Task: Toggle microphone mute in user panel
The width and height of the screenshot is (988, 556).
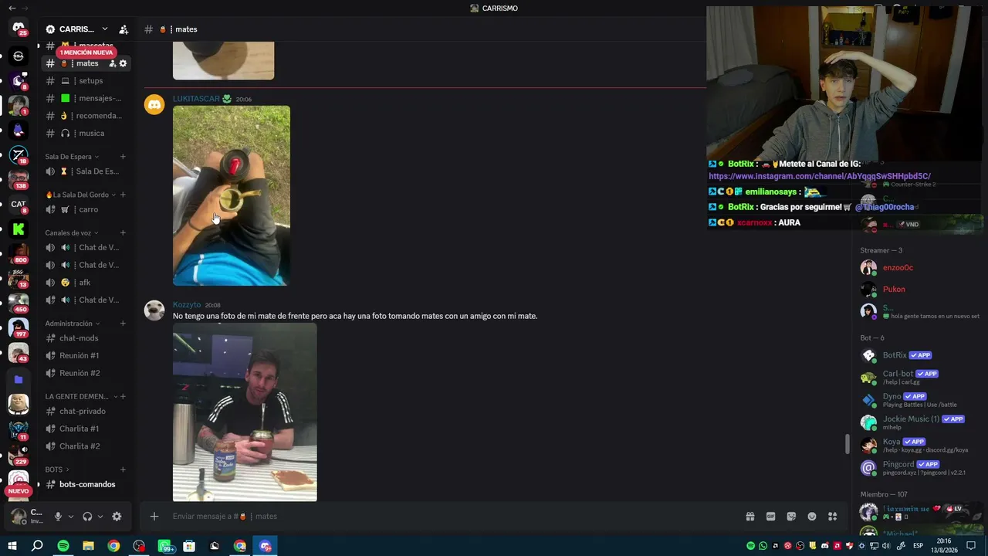Action: pos(58,517)
